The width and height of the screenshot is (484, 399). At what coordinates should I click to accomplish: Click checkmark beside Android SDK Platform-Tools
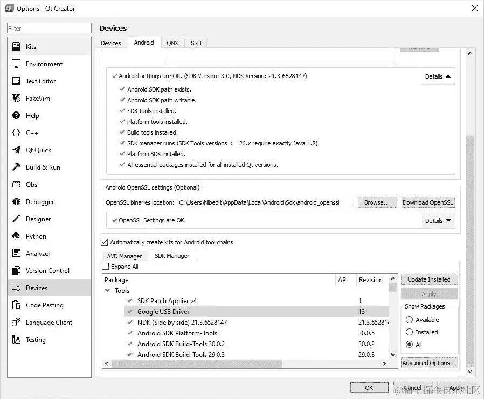[x=130, y=333]
